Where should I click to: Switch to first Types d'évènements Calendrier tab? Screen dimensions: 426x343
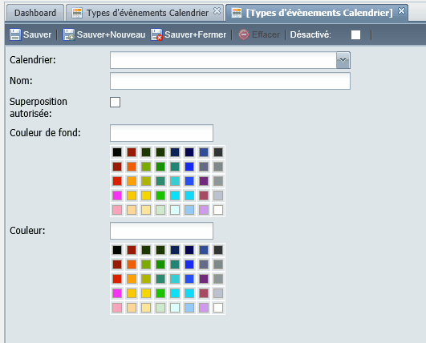click(148, 13)
